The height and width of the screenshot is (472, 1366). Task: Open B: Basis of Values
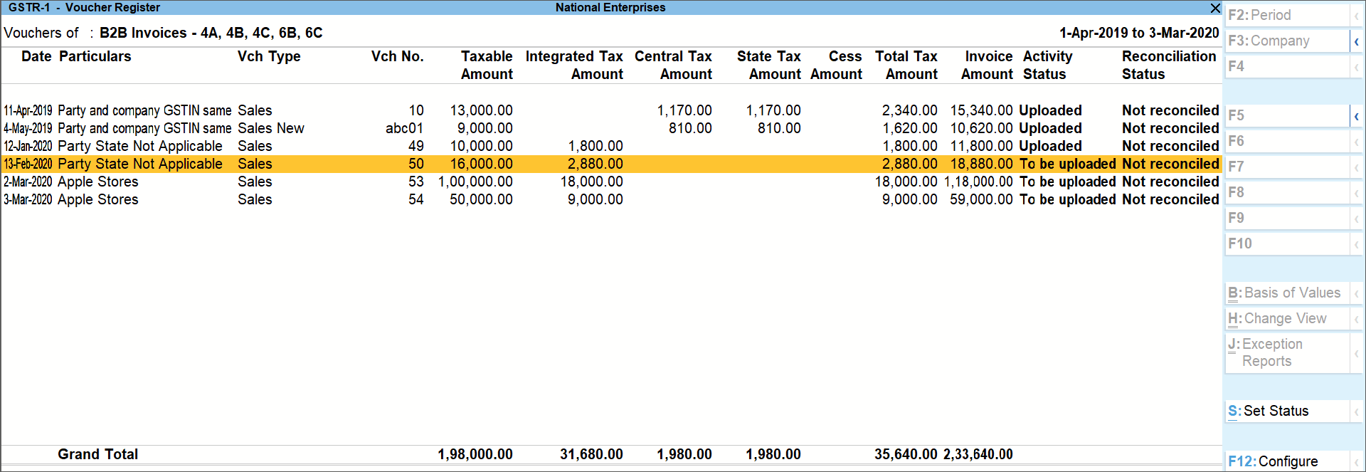[x=1287, y=293]
